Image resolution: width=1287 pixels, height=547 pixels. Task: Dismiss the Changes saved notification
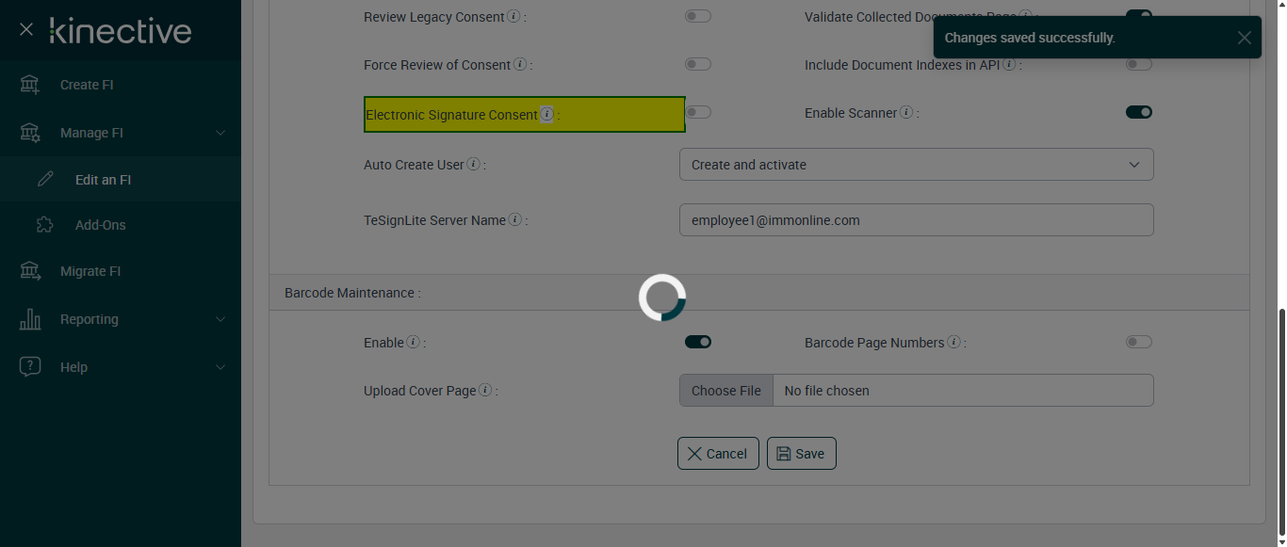[1245, 38]
